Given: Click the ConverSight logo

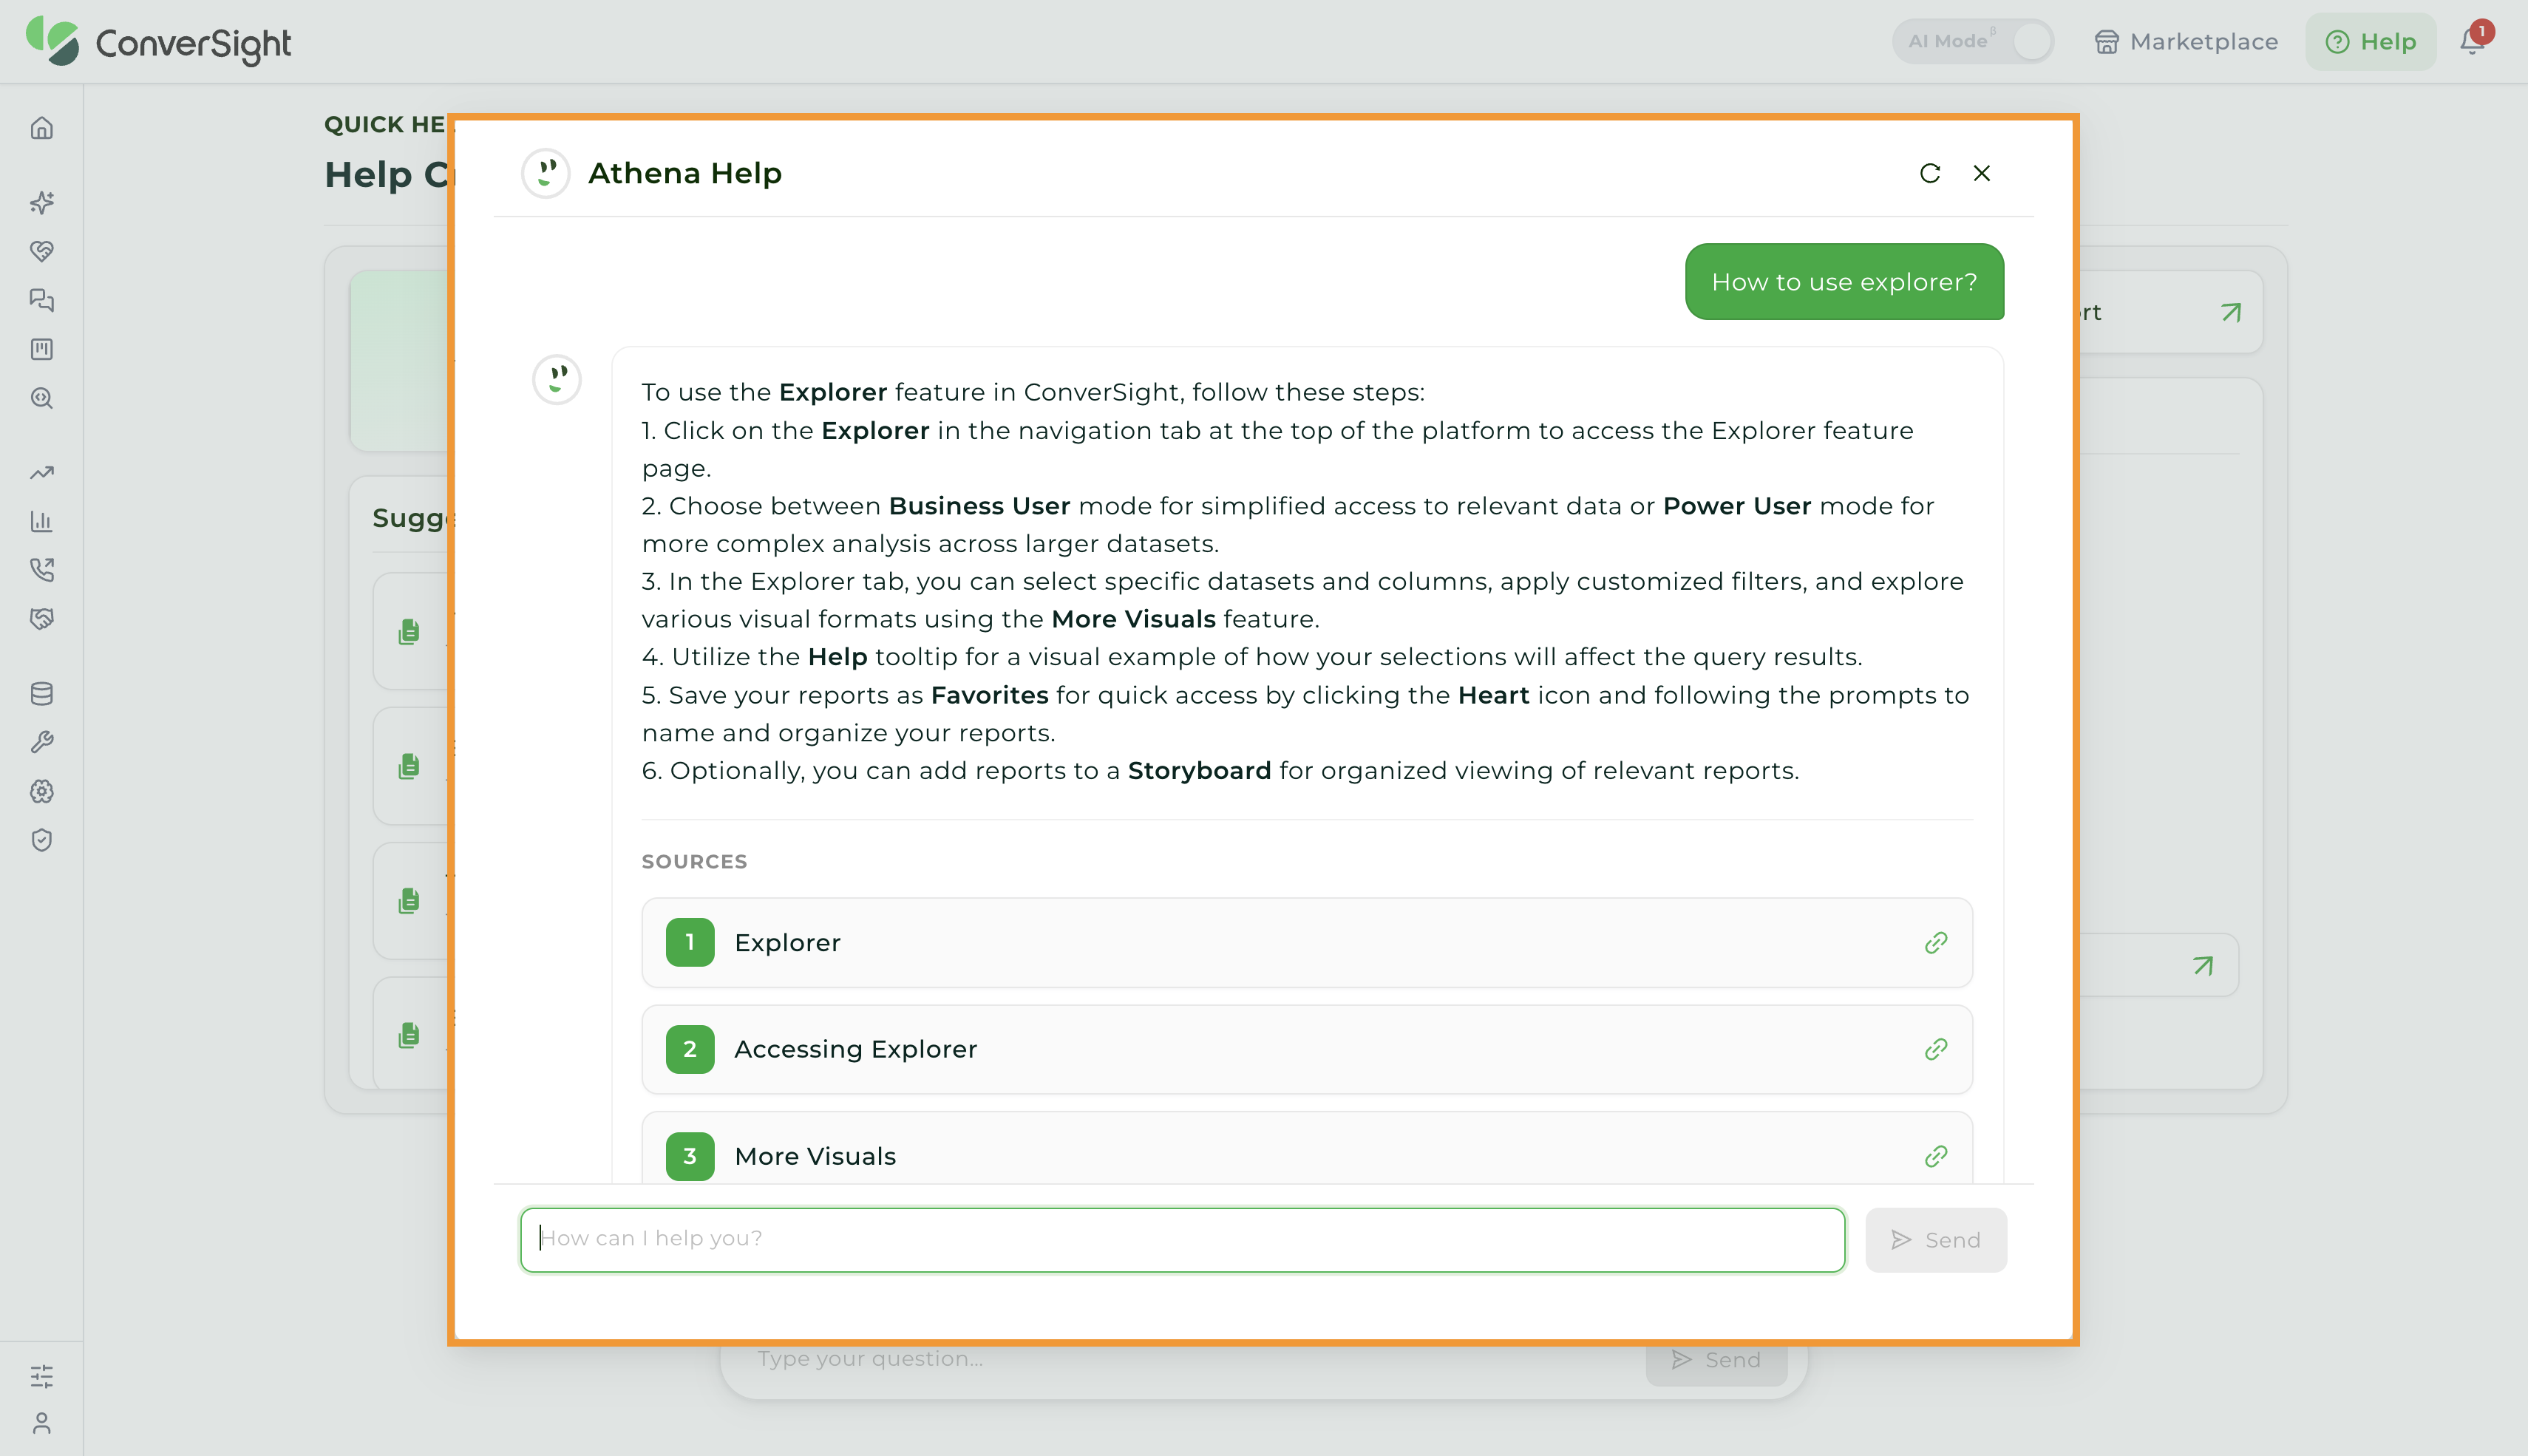Looking at the screenshot, I should (x=158, y=41).
